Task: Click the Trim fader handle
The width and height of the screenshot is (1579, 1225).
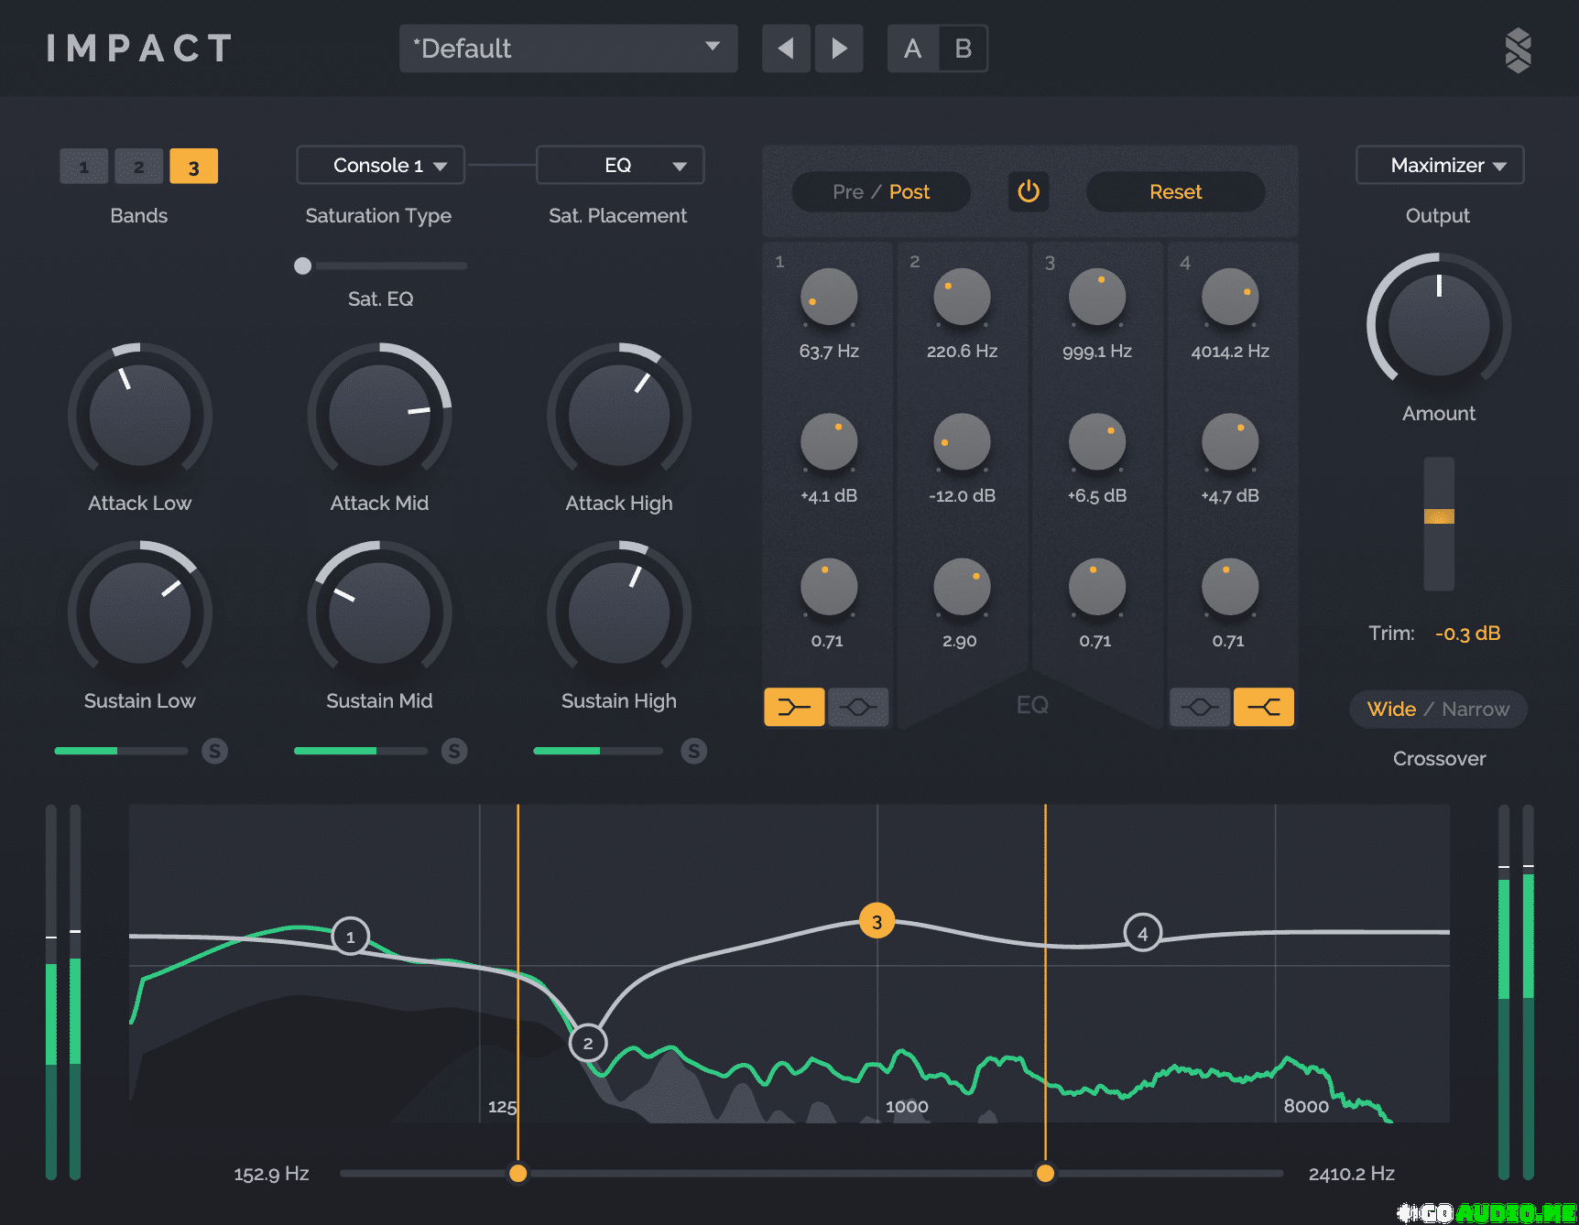Action: point(1439,516)
